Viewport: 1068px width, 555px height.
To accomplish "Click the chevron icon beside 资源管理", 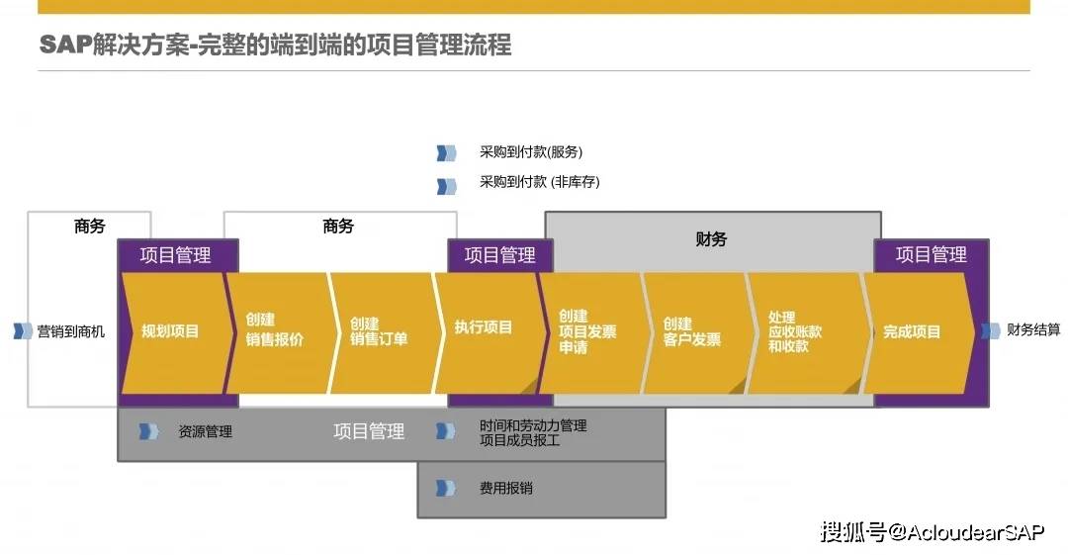I will (148, 431).
